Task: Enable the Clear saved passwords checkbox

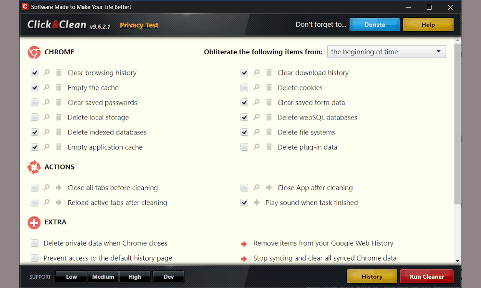Action: [x=34, y=103]
